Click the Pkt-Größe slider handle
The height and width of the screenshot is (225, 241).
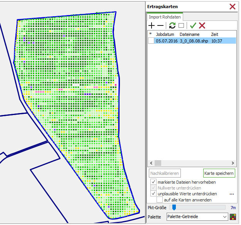(x=174, y=208)
